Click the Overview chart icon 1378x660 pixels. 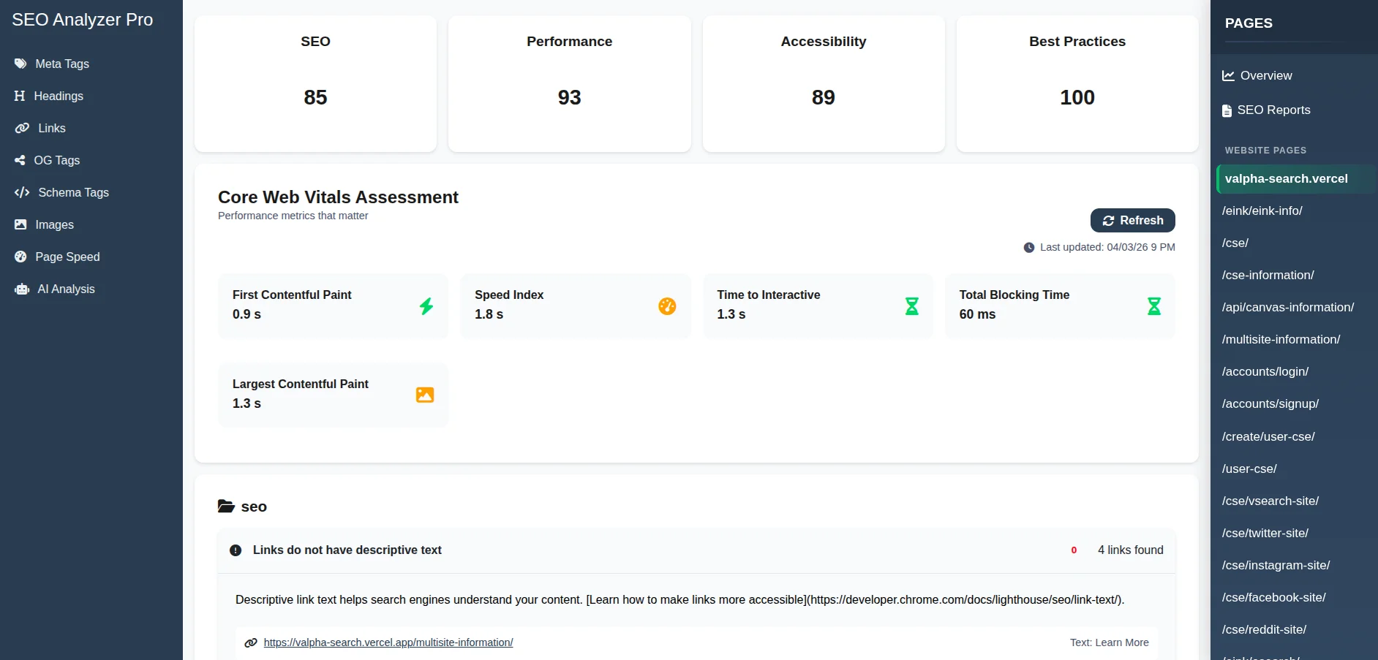pyautogui.click(x=1227, y=75)
